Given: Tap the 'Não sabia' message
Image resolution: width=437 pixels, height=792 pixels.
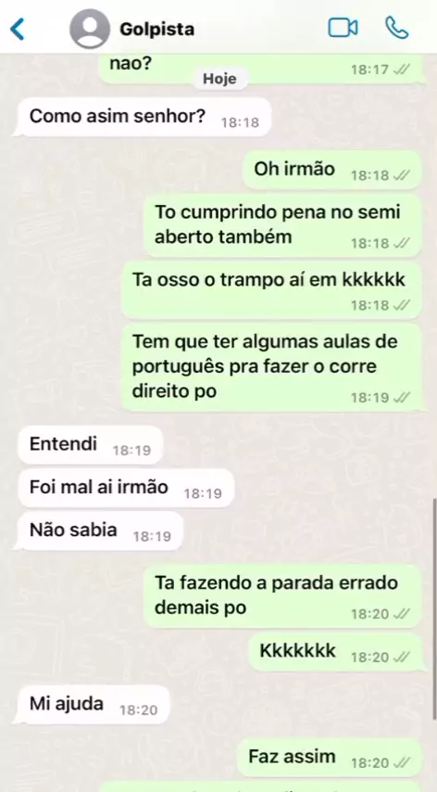Looking at the screenshot, I should 100,530.
